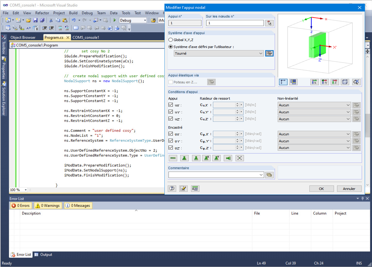372x267 pixels.
Task: Click Undo arrow in Visual Studio toolbar
Action: point(74,20)
